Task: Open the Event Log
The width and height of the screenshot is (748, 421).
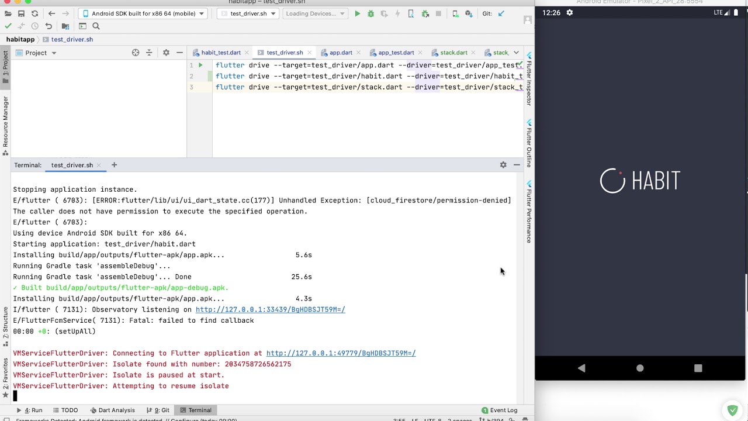Action: (500, 410)
